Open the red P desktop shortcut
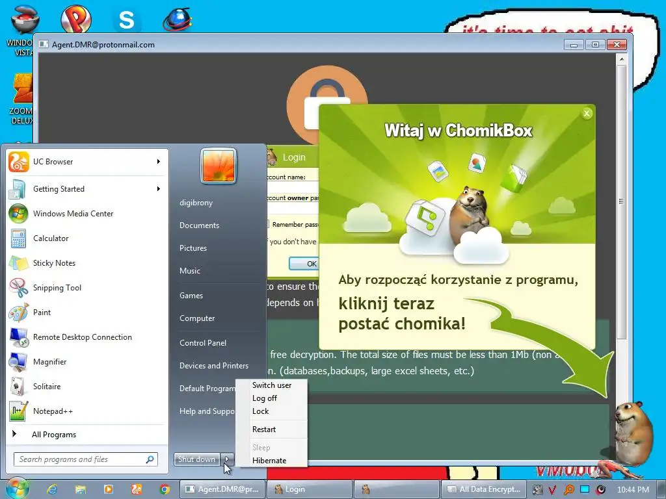 tap(76, 19)
